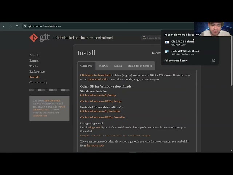Click the scrollbar down arrow

pos(232,151)
